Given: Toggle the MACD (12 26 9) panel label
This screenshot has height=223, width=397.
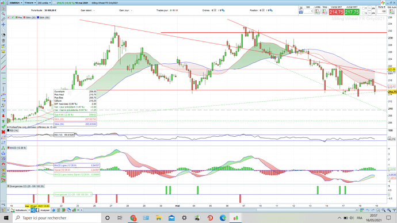Looking at the screenshot, I should pos(17,148).
